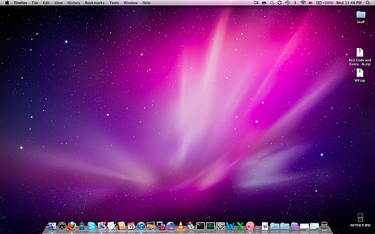Launch VLC traffic cone icon
375x234 pixels.
coord(180,226)
